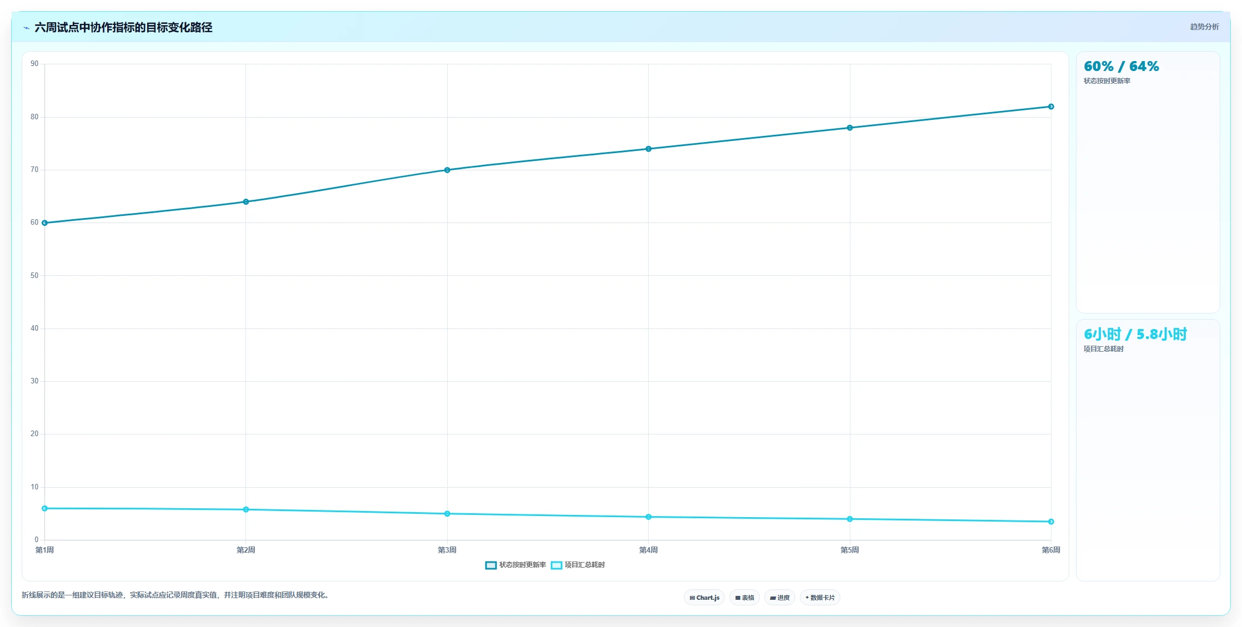1242x627 pixels.
Task: Click the 项目汇总耗时 point for 第6周
Action: [x=1051, y=522]
